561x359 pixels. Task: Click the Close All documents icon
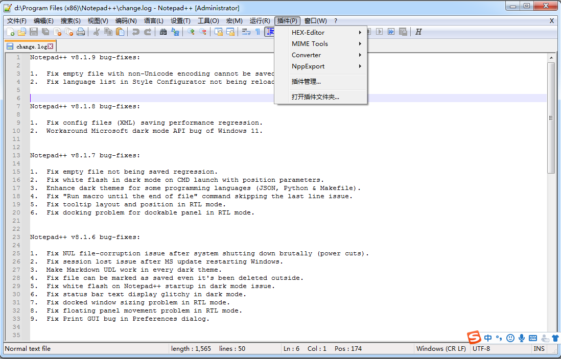coord(69,32)
